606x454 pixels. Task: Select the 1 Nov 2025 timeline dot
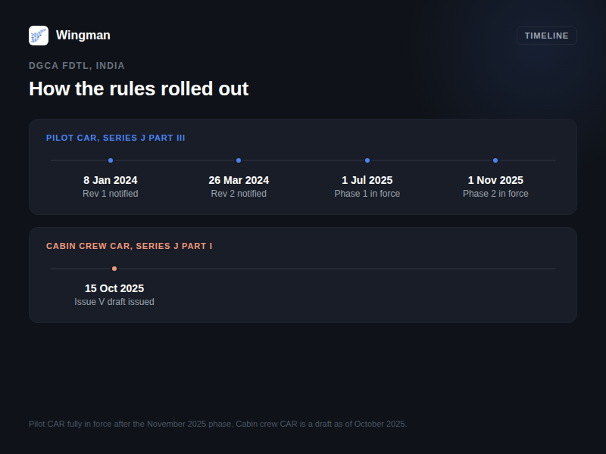495,160
